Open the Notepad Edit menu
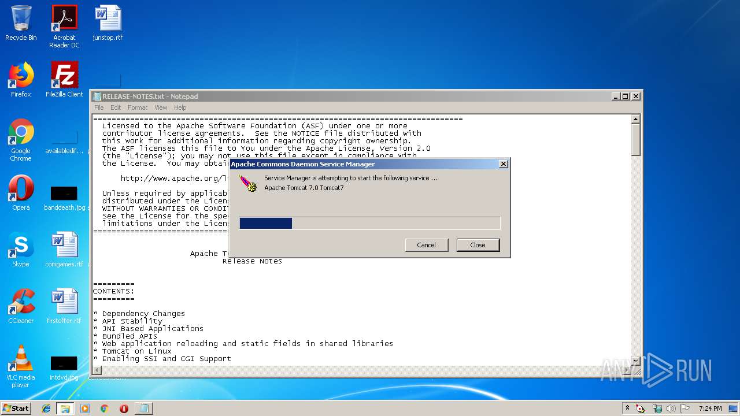 click(116, 107)
